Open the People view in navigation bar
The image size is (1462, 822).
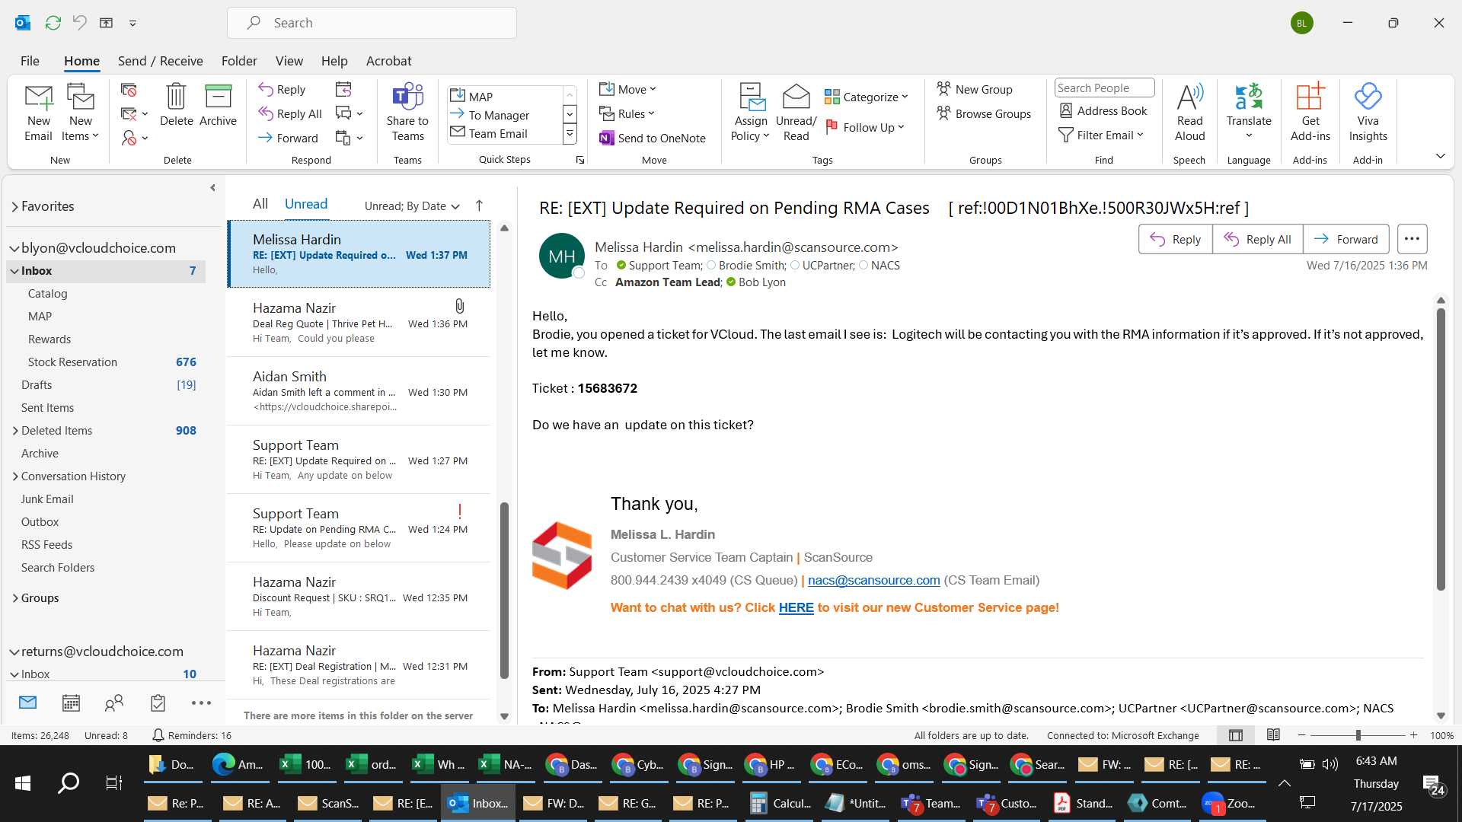(114, 703)
